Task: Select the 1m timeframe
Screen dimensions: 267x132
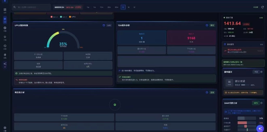Action: coord(88,7)
